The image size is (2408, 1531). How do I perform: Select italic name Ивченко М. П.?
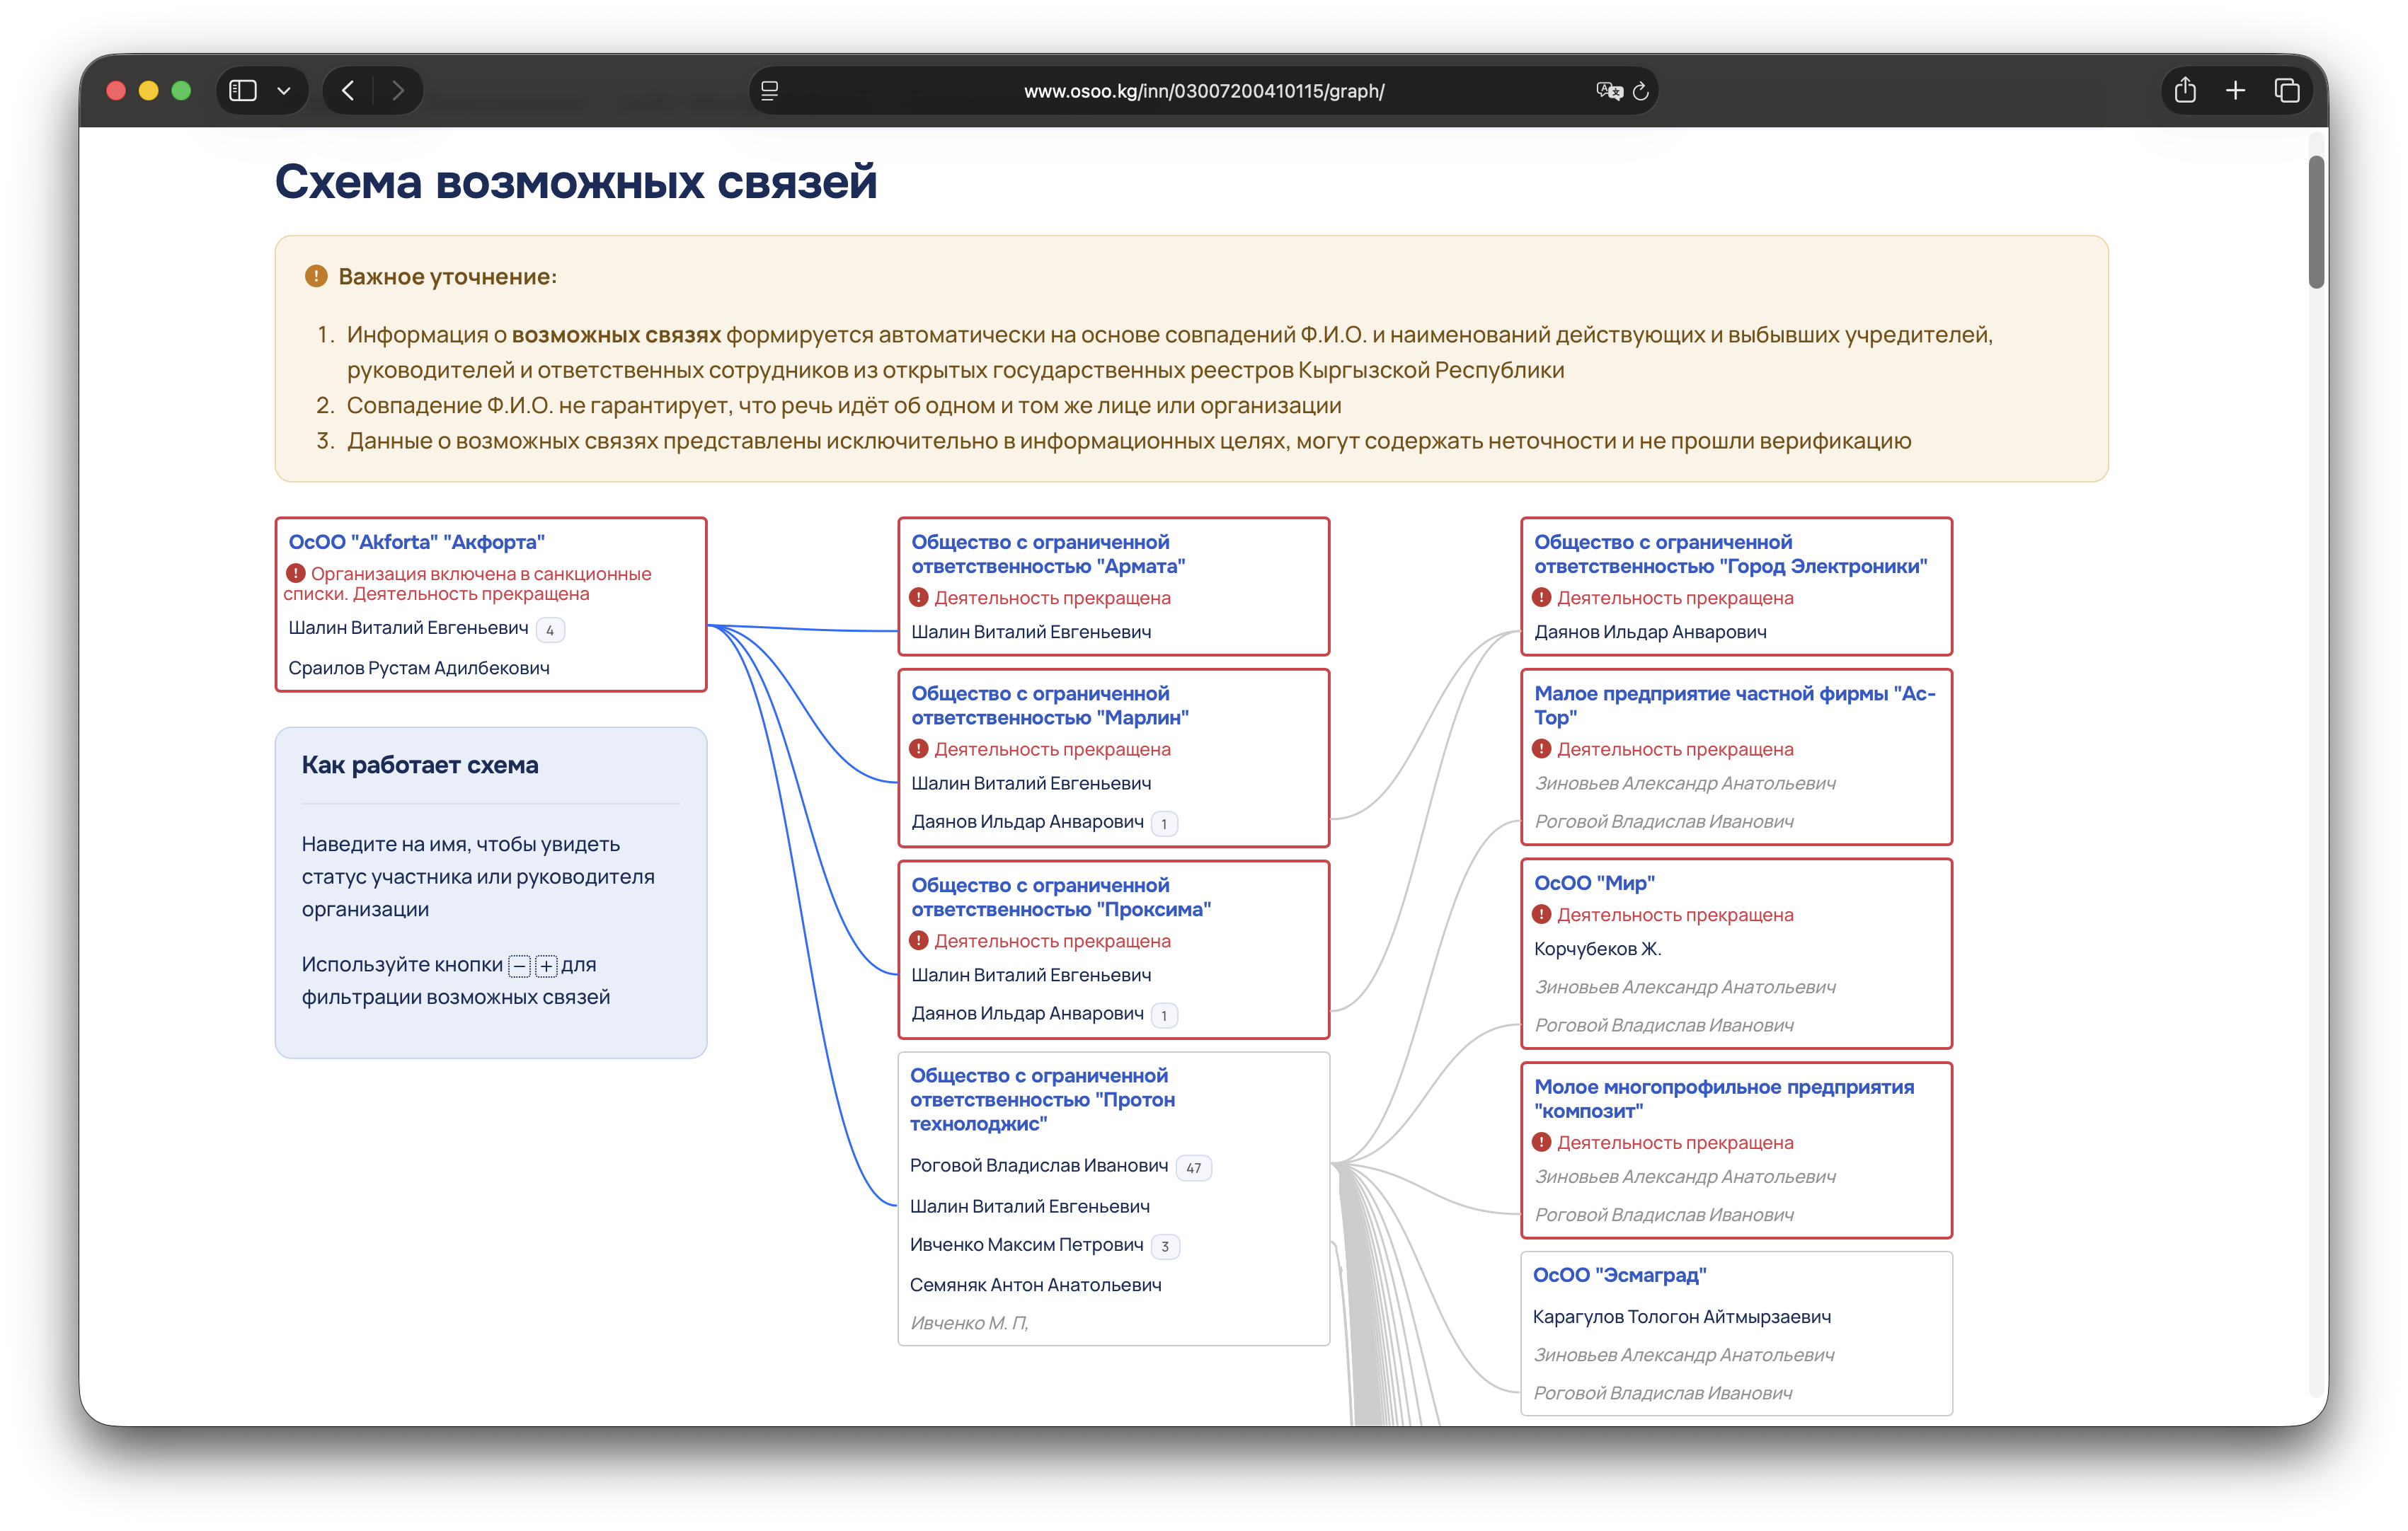969,1323
